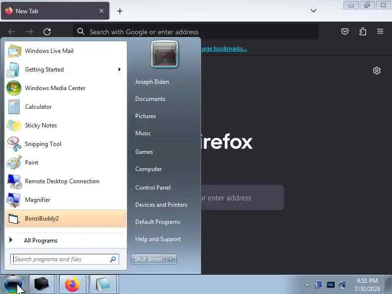The width and height of the screenshot is (392, 294).
Task: List all tabs dropdown in Firefox
Action: tap(314, 10)
